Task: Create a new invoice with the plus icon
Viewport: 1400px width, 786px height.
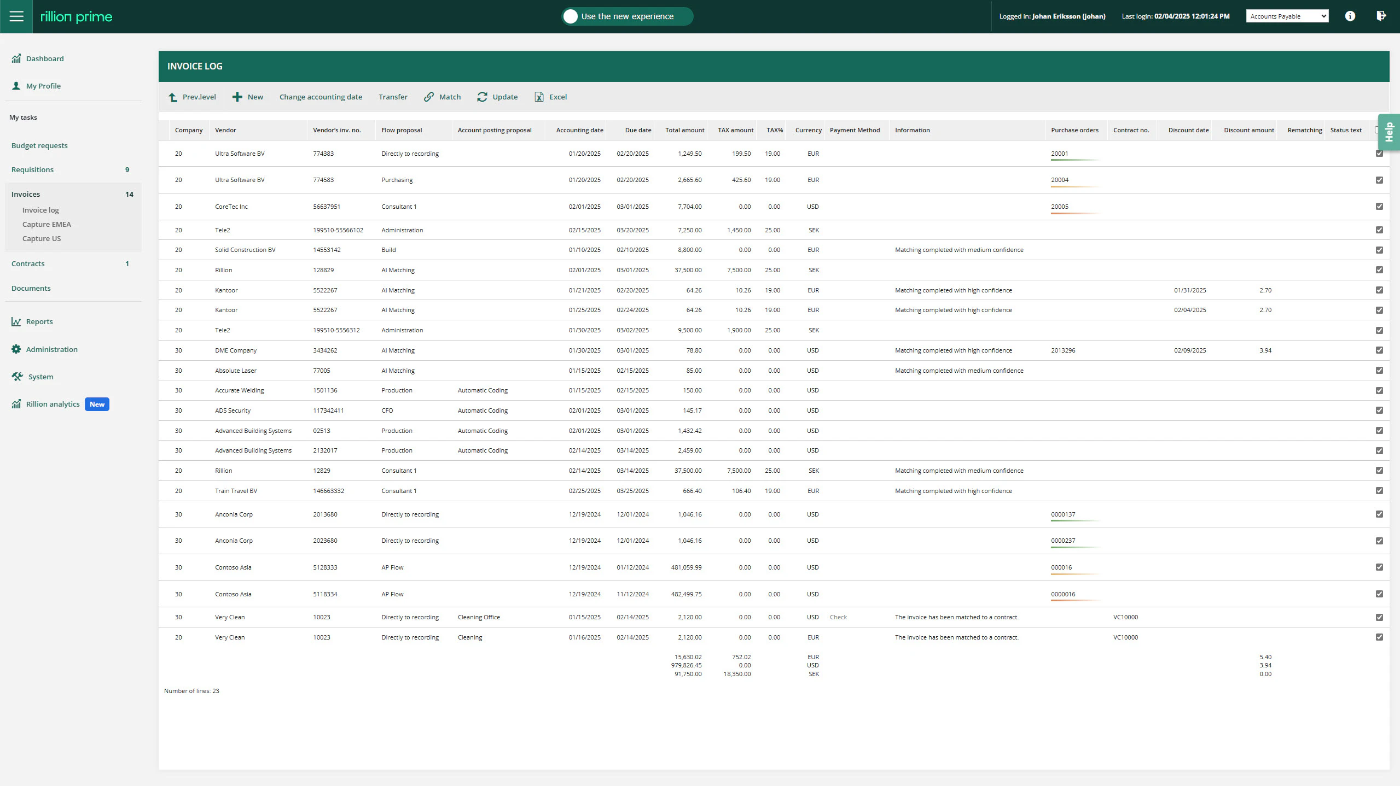Action: pyautogui.click(x=236, y=97)
